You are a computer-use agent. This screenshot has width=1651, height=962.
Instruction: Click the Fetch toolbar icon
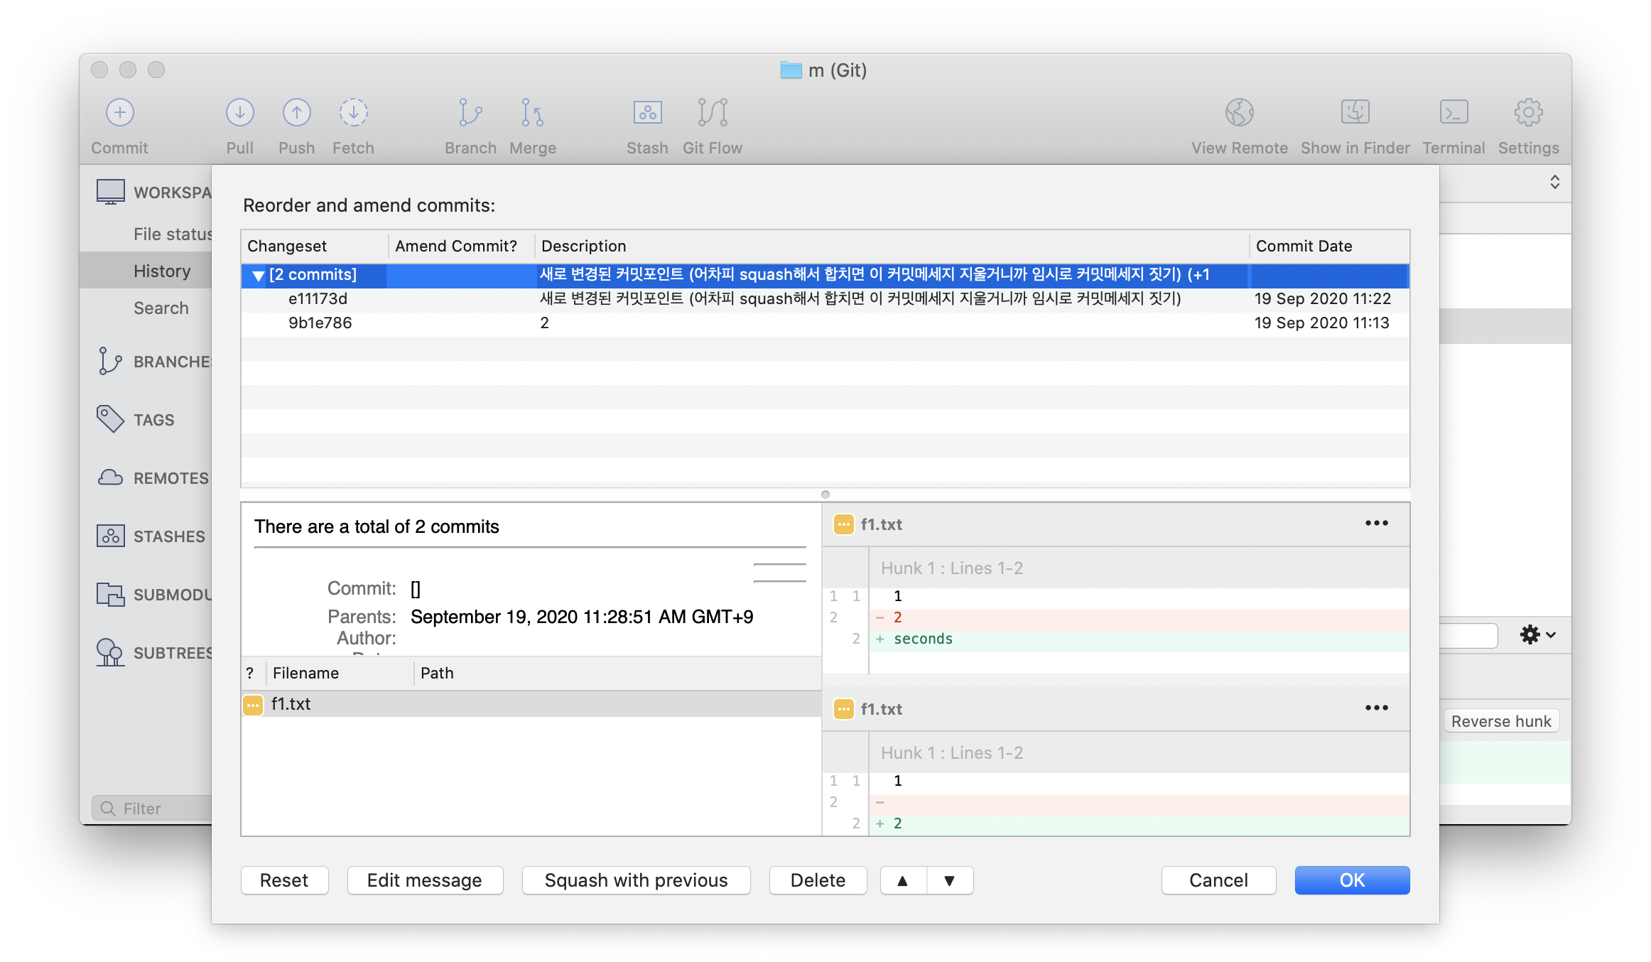(353, 112)
